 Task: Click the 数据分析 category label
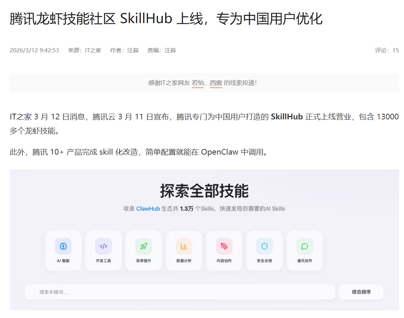pyautogui.click(x=184, y=261)
